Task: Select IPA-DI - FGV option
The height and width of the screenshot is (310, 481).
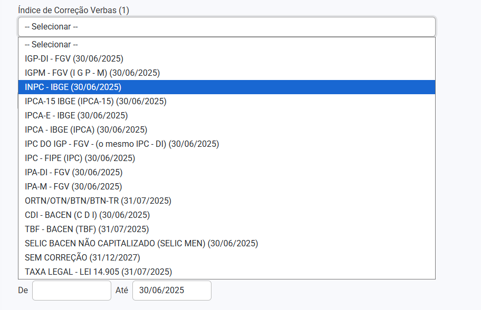Action: 73,172
